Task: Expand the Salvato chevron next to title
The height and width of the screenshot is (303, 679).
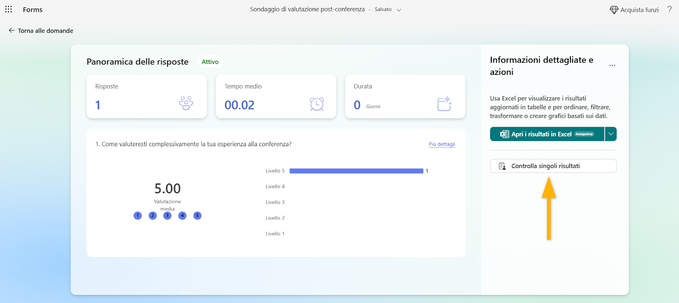Action: [x=398, y=10]
